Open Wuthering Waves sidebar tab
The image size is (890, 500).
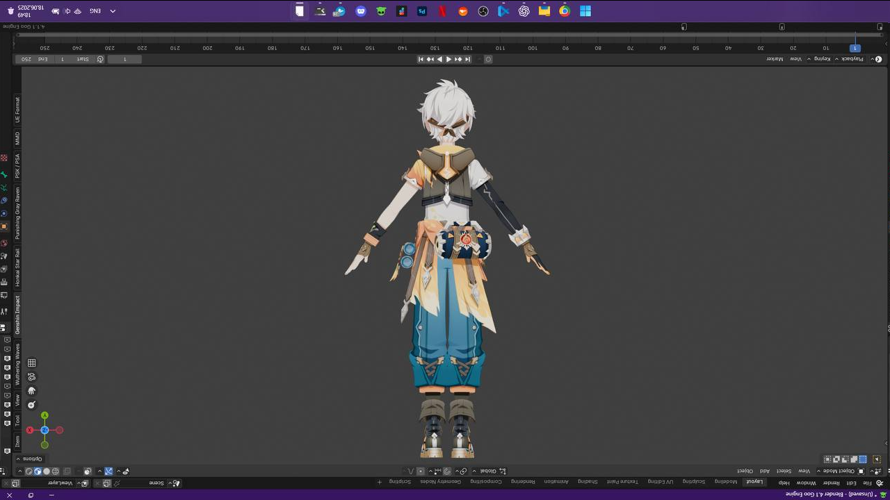[x=17, y=364]
